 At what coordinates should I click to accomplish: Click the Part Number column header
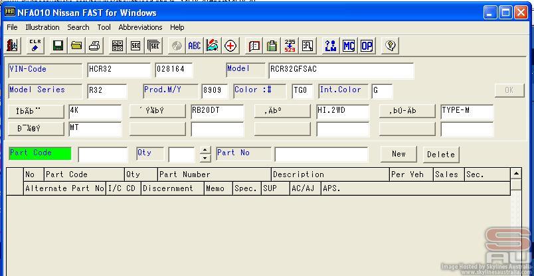pyautogui.click(x=215, y=174)
